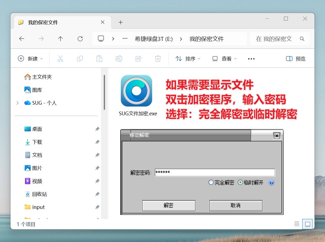
Task: Select the 临时解开 radio option
Action: (240, 182)
